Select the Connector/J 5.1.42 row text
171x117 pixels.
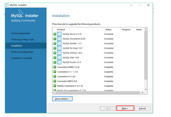pos(66,77)
